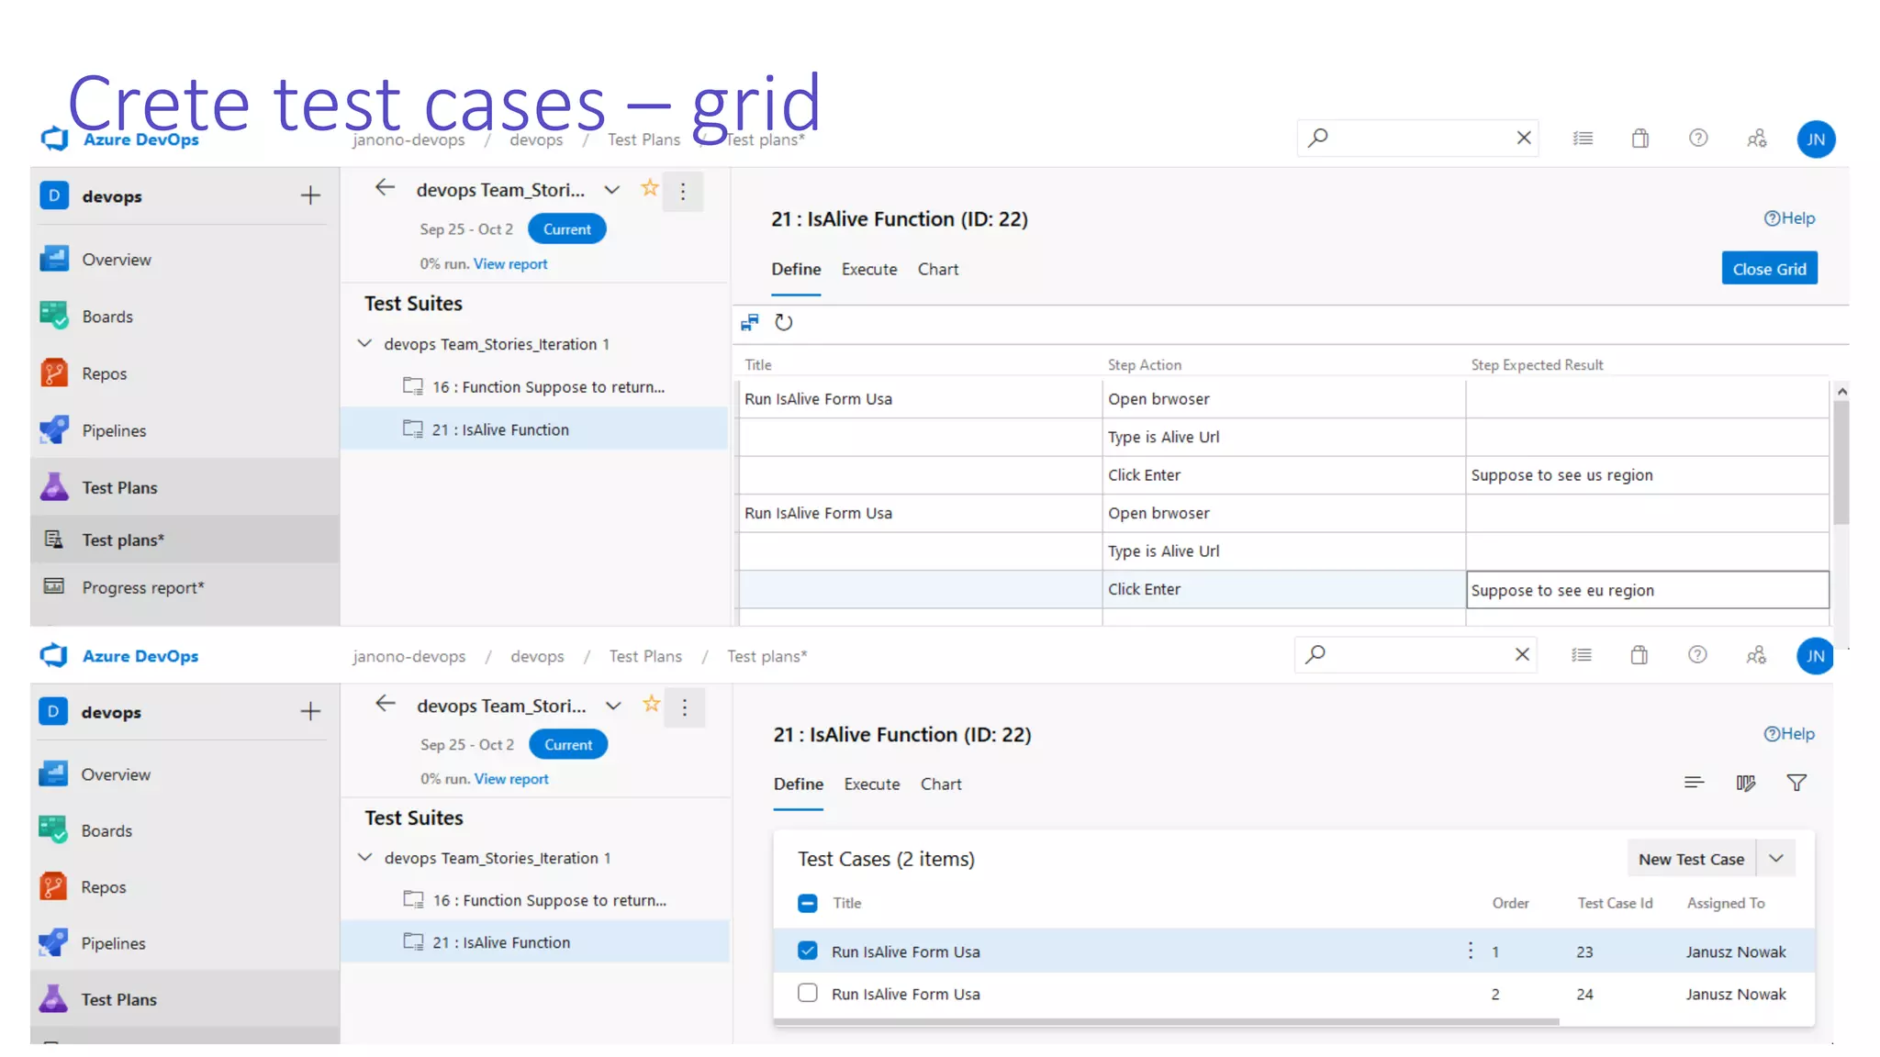The width and height of the screenshot is (1880, 1057).
Task: Open column options icon beside filter
Action: [1745, 783]
